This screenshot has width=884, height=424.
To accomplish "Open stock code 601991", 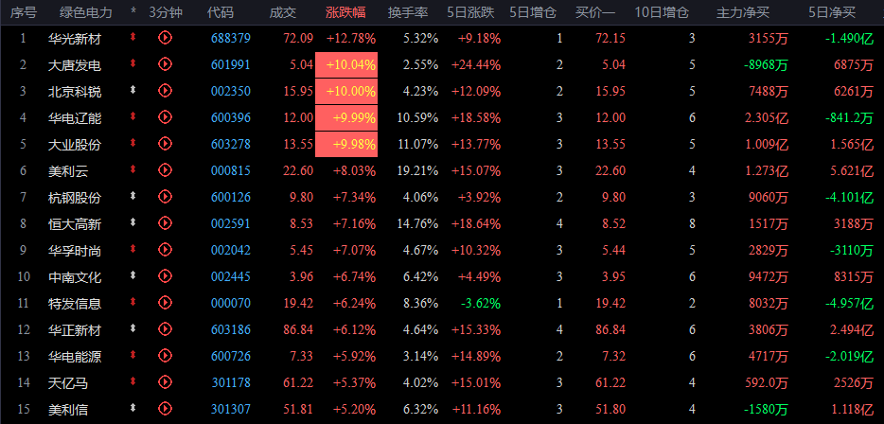I will click(x=231, y=65).
